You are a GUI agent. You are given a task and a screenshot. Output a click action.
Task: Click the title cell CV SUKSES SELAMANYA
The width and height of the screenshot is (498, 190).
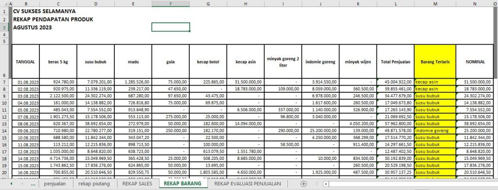point(44,11)
